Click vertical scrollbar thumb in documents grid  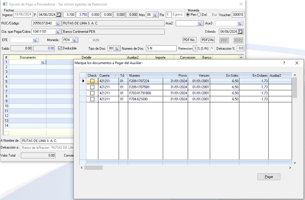pyautogui.click(x=295, y=88)
